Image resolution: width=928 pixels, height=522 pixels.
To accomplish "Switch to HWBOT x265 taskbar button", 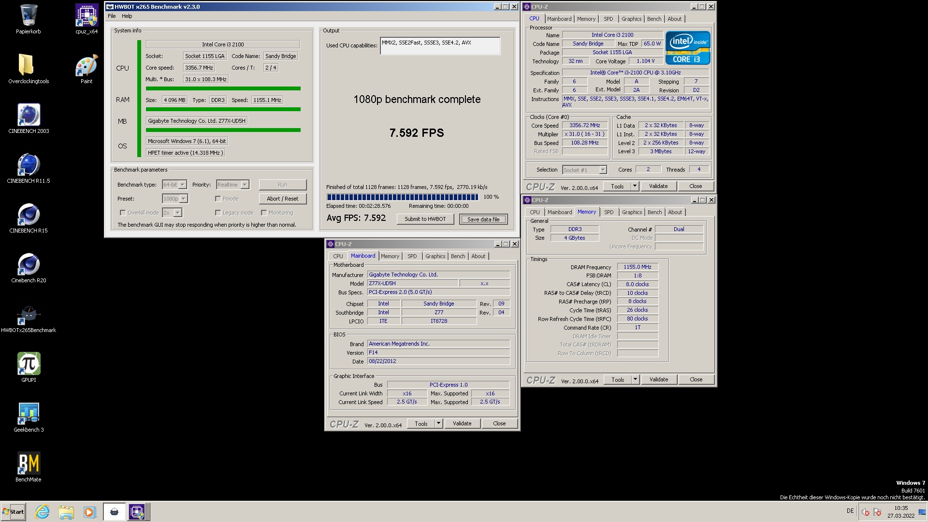I will pos(114,512).
